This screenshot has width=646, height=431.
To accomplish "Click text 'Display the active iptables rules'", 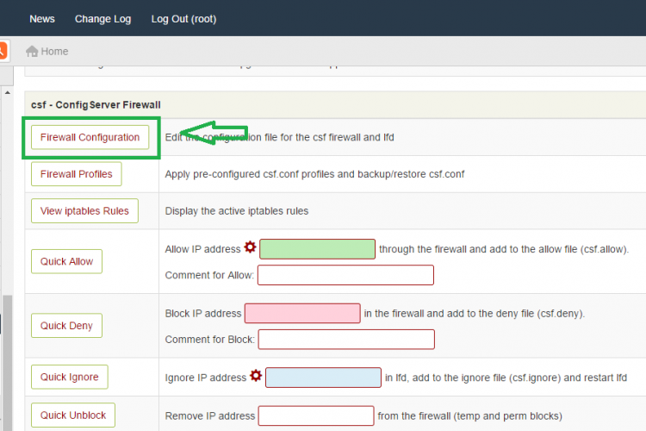I will click(237, 211).
